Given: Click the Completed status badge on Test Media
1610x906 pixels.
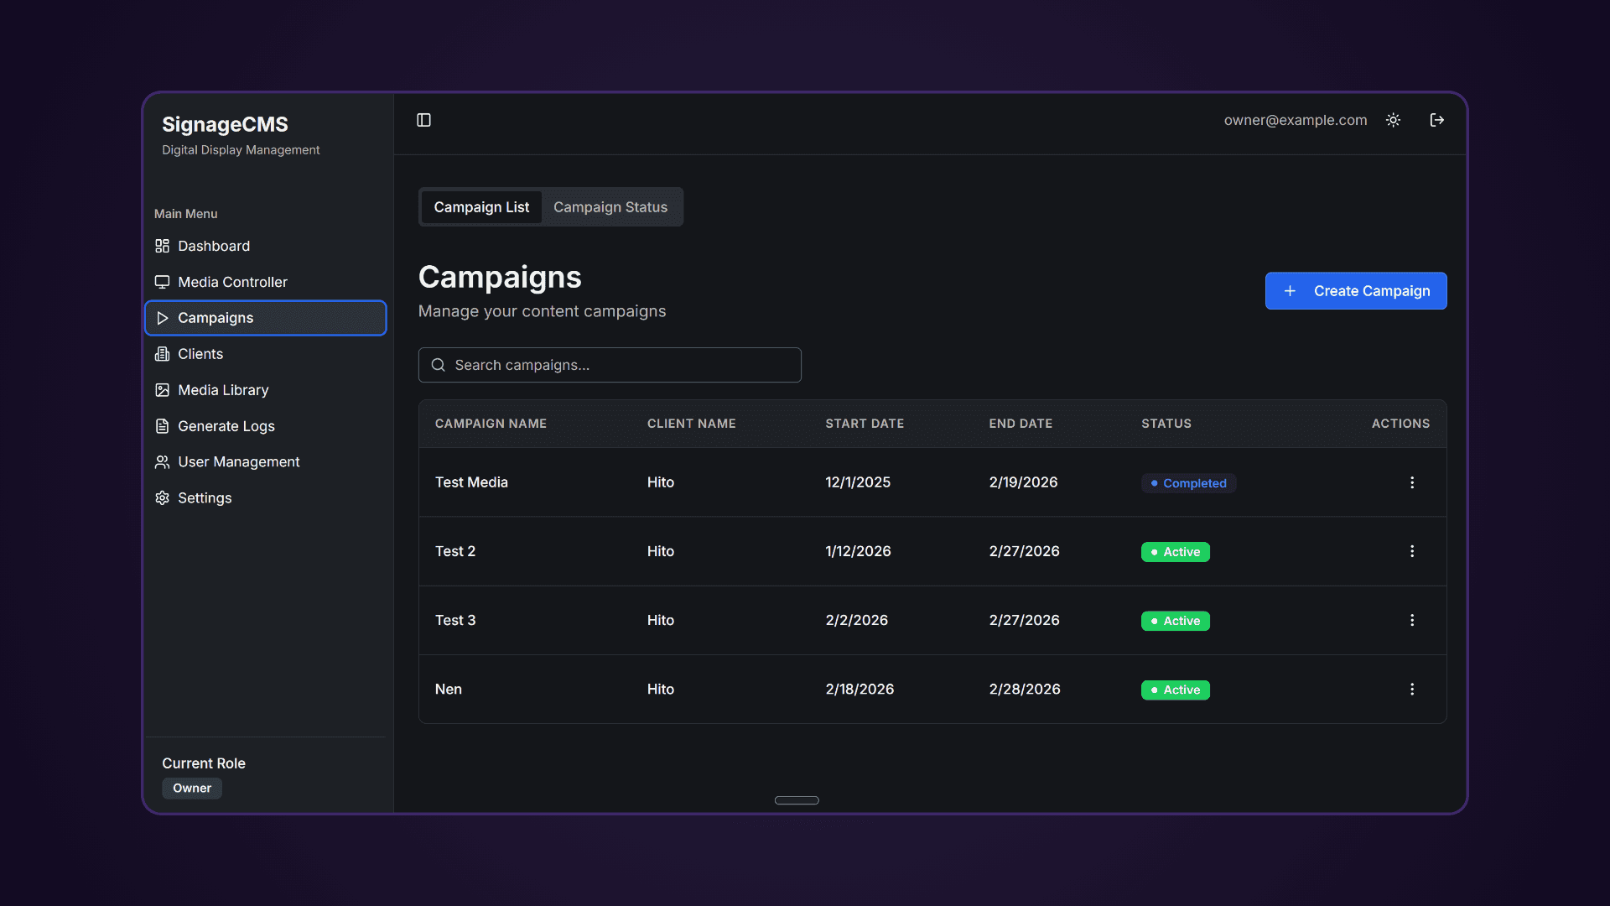Looking at the screenshot, I should tap(1187, 483).
